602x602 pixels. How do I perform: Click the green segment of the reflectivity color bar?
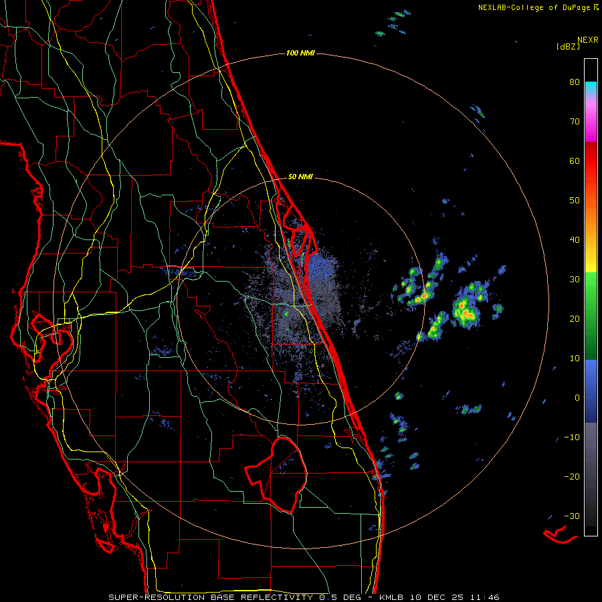(x=591, y=316)
